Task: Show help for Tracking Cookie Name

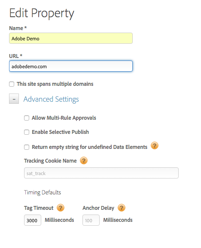Action: [84, 160]
